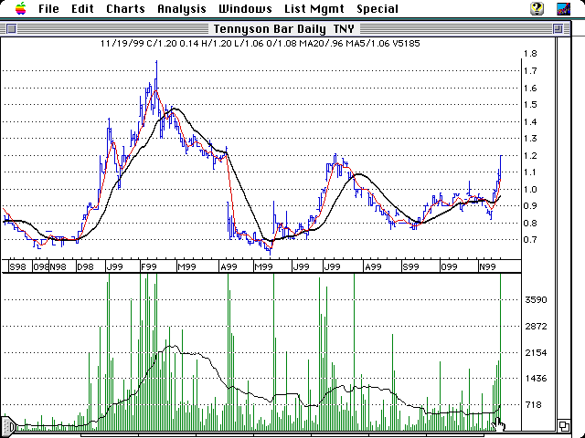Open the List Mgmt menu
The image size is (585, 438).
click(314, 8)
